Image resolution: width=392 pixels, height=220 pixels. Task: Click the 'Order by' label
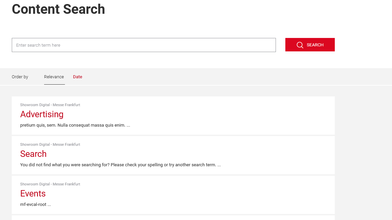click(x=20, y=77)
